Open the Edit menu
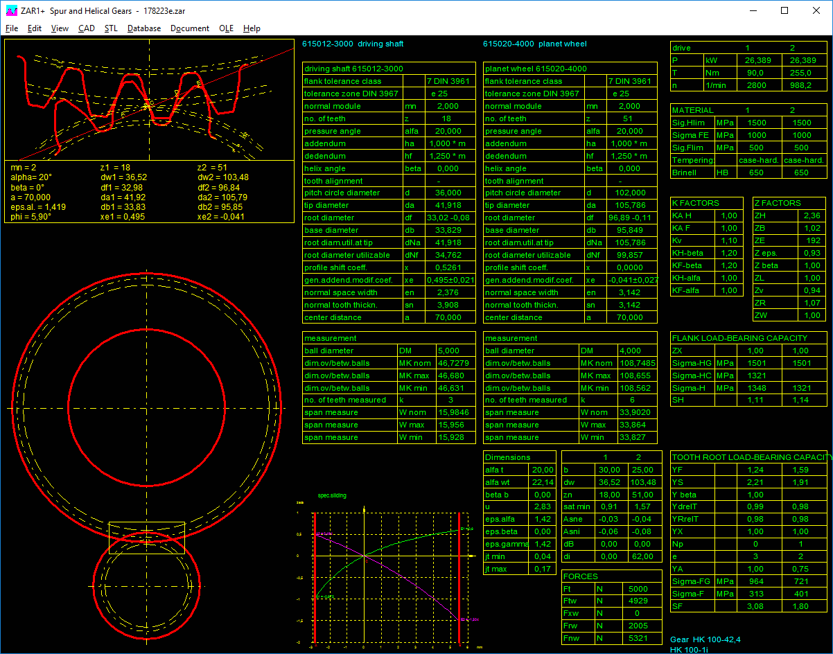 pos(35,28)
